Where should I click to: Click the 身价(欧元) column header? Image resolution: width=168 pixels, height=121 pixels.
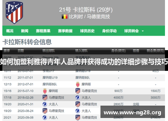point(119,51)
